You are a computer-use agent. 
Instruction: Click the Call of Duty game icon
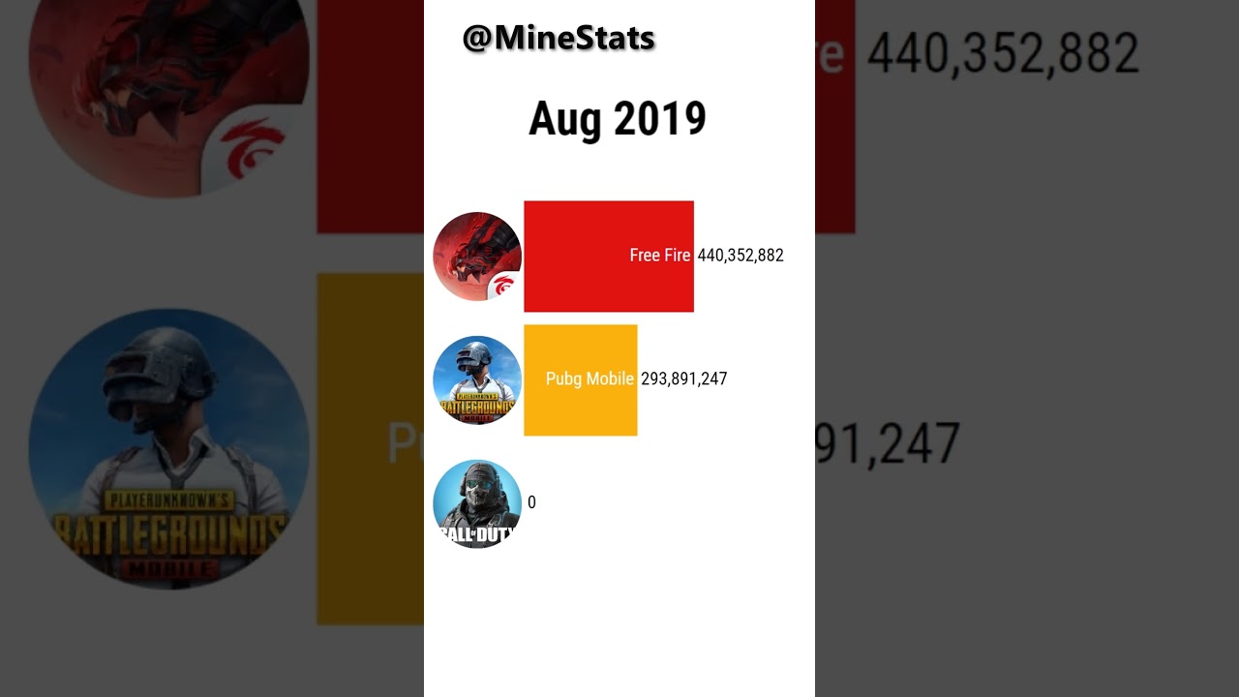tap(477, 504)
